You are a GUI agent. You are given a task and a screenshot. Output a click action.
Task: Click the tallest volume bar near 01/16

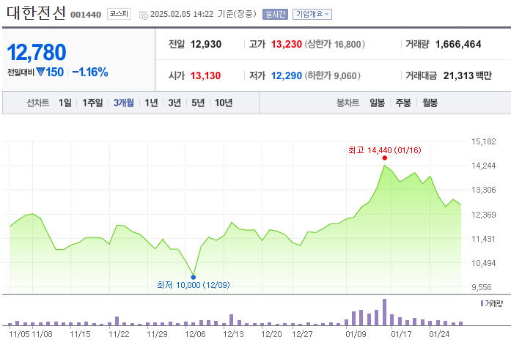385,312
